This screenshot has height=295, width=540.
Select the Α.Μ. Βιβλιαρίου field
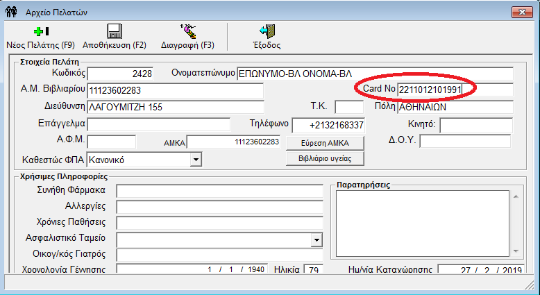coord(176,90)
